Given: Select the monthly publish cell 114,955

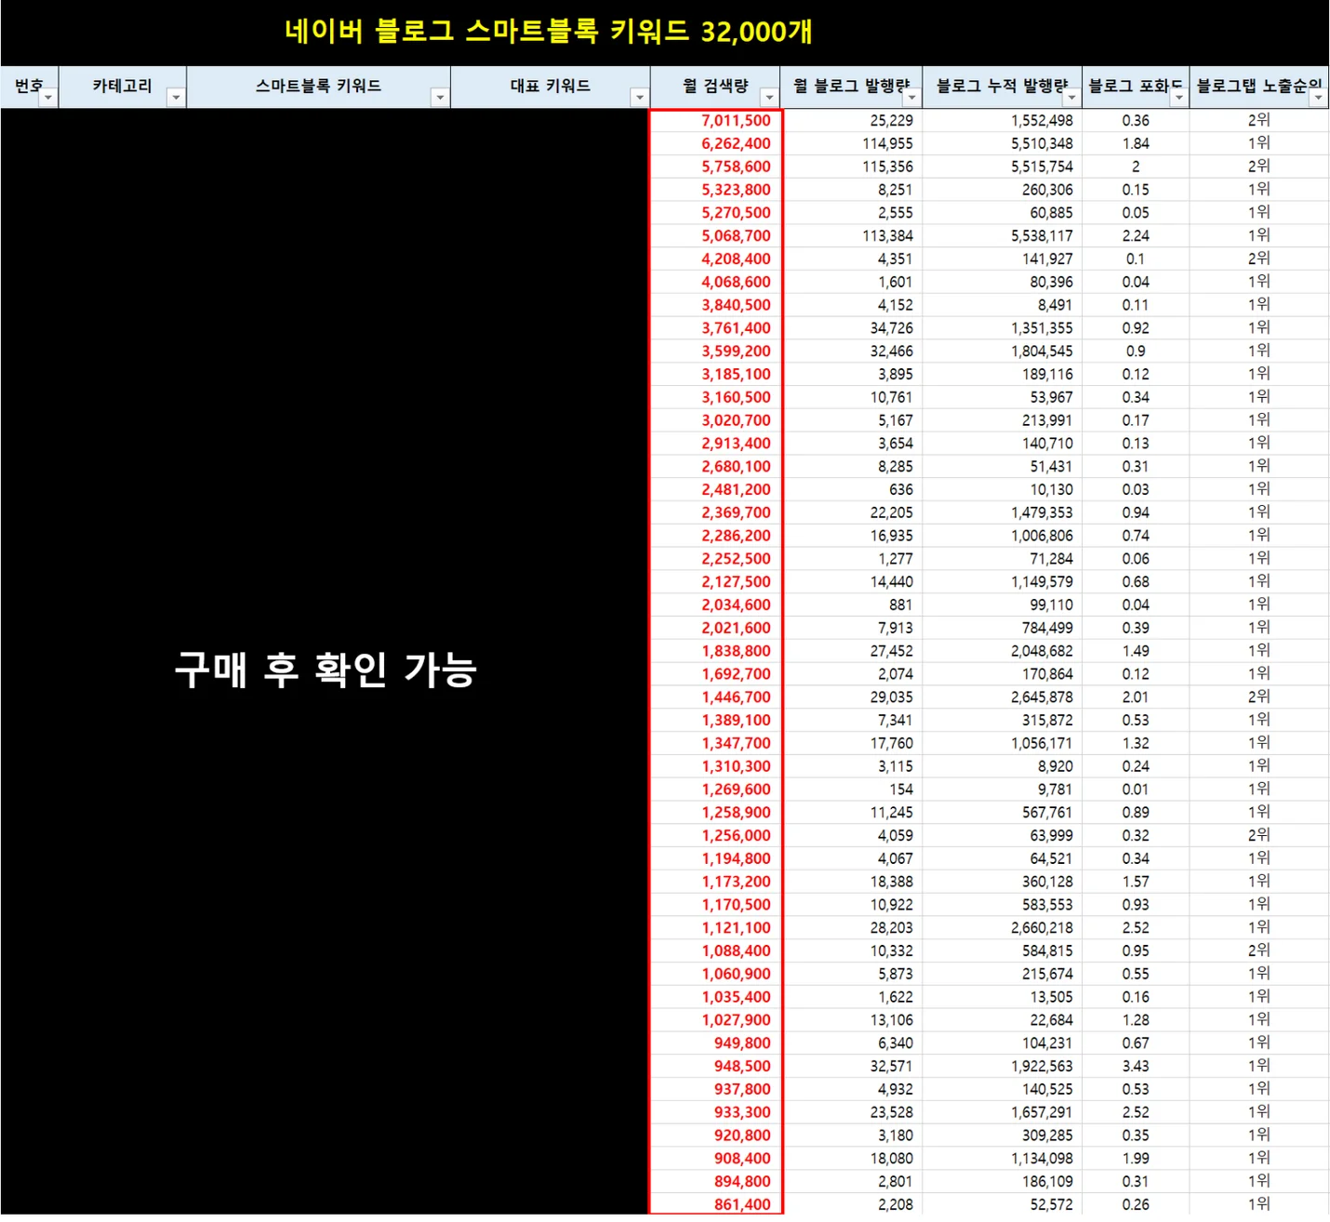Looking at the screenshot, I should click(x=852, y=143).
